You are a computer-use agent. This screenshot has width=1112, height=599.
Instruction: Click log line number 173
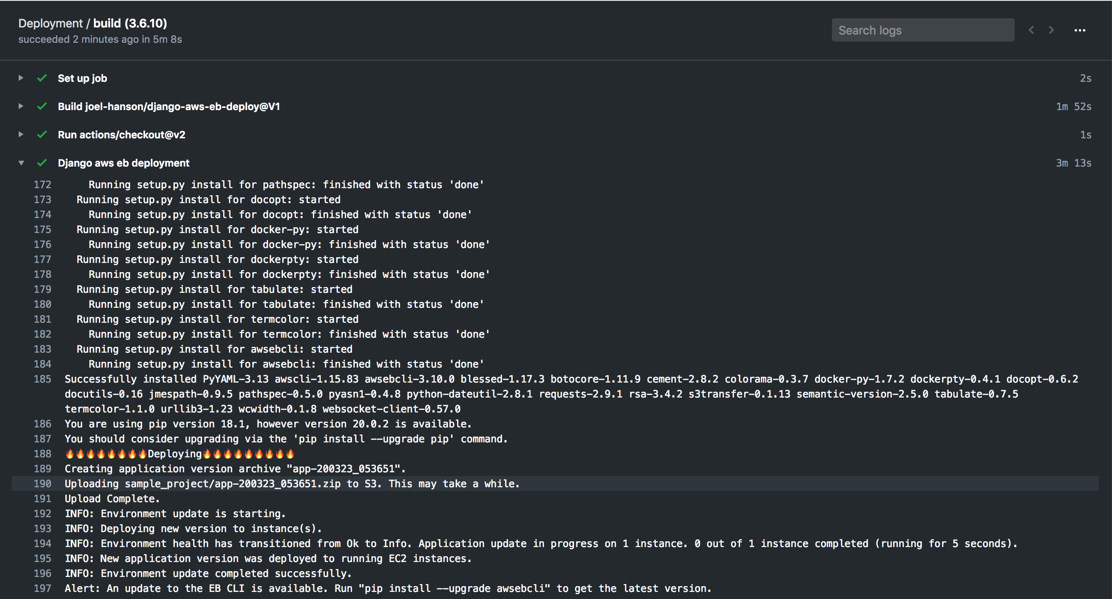(x=42, y=200)
